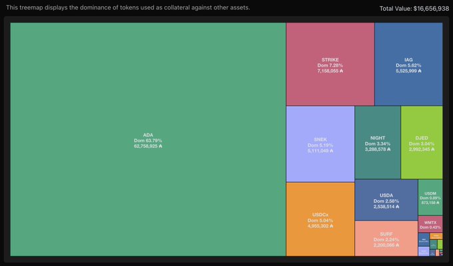The width and height of the screenshot is (453, 266).
Task: Select the small green USDM tile
Action: (x=430, y=197)
